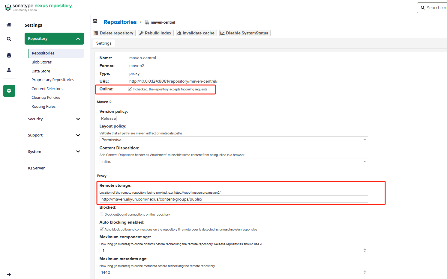Click the Invalidate cache button
The height and width of the screenshot is (279, 447).
[x=196, y=33]
